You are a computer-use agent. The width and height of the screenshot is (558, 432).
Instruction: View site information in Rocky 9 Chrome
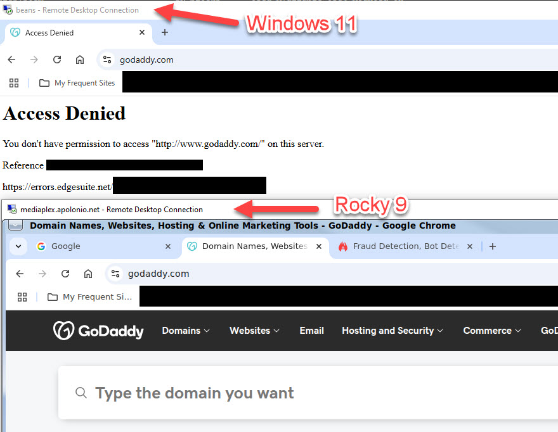(x=115, y=274)
